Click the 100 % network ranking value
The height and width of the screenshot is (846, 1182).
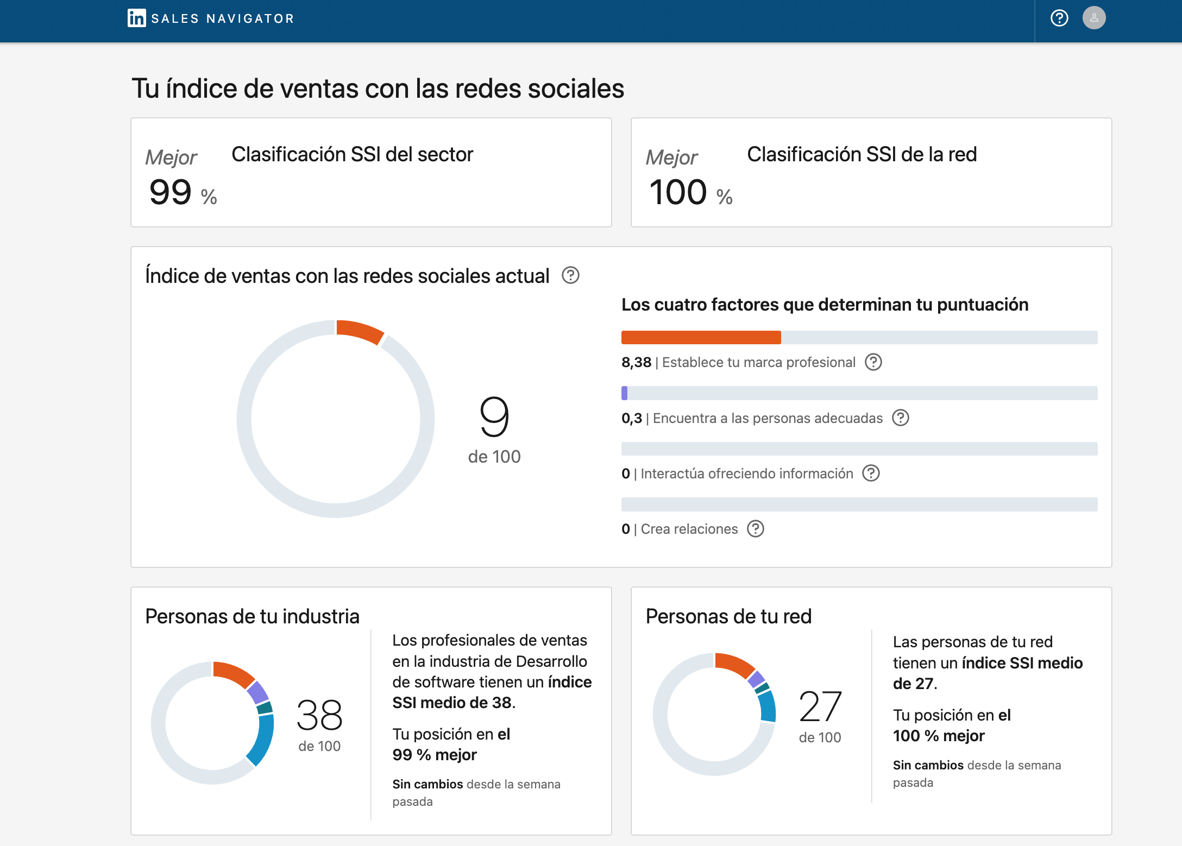(691, 192)
